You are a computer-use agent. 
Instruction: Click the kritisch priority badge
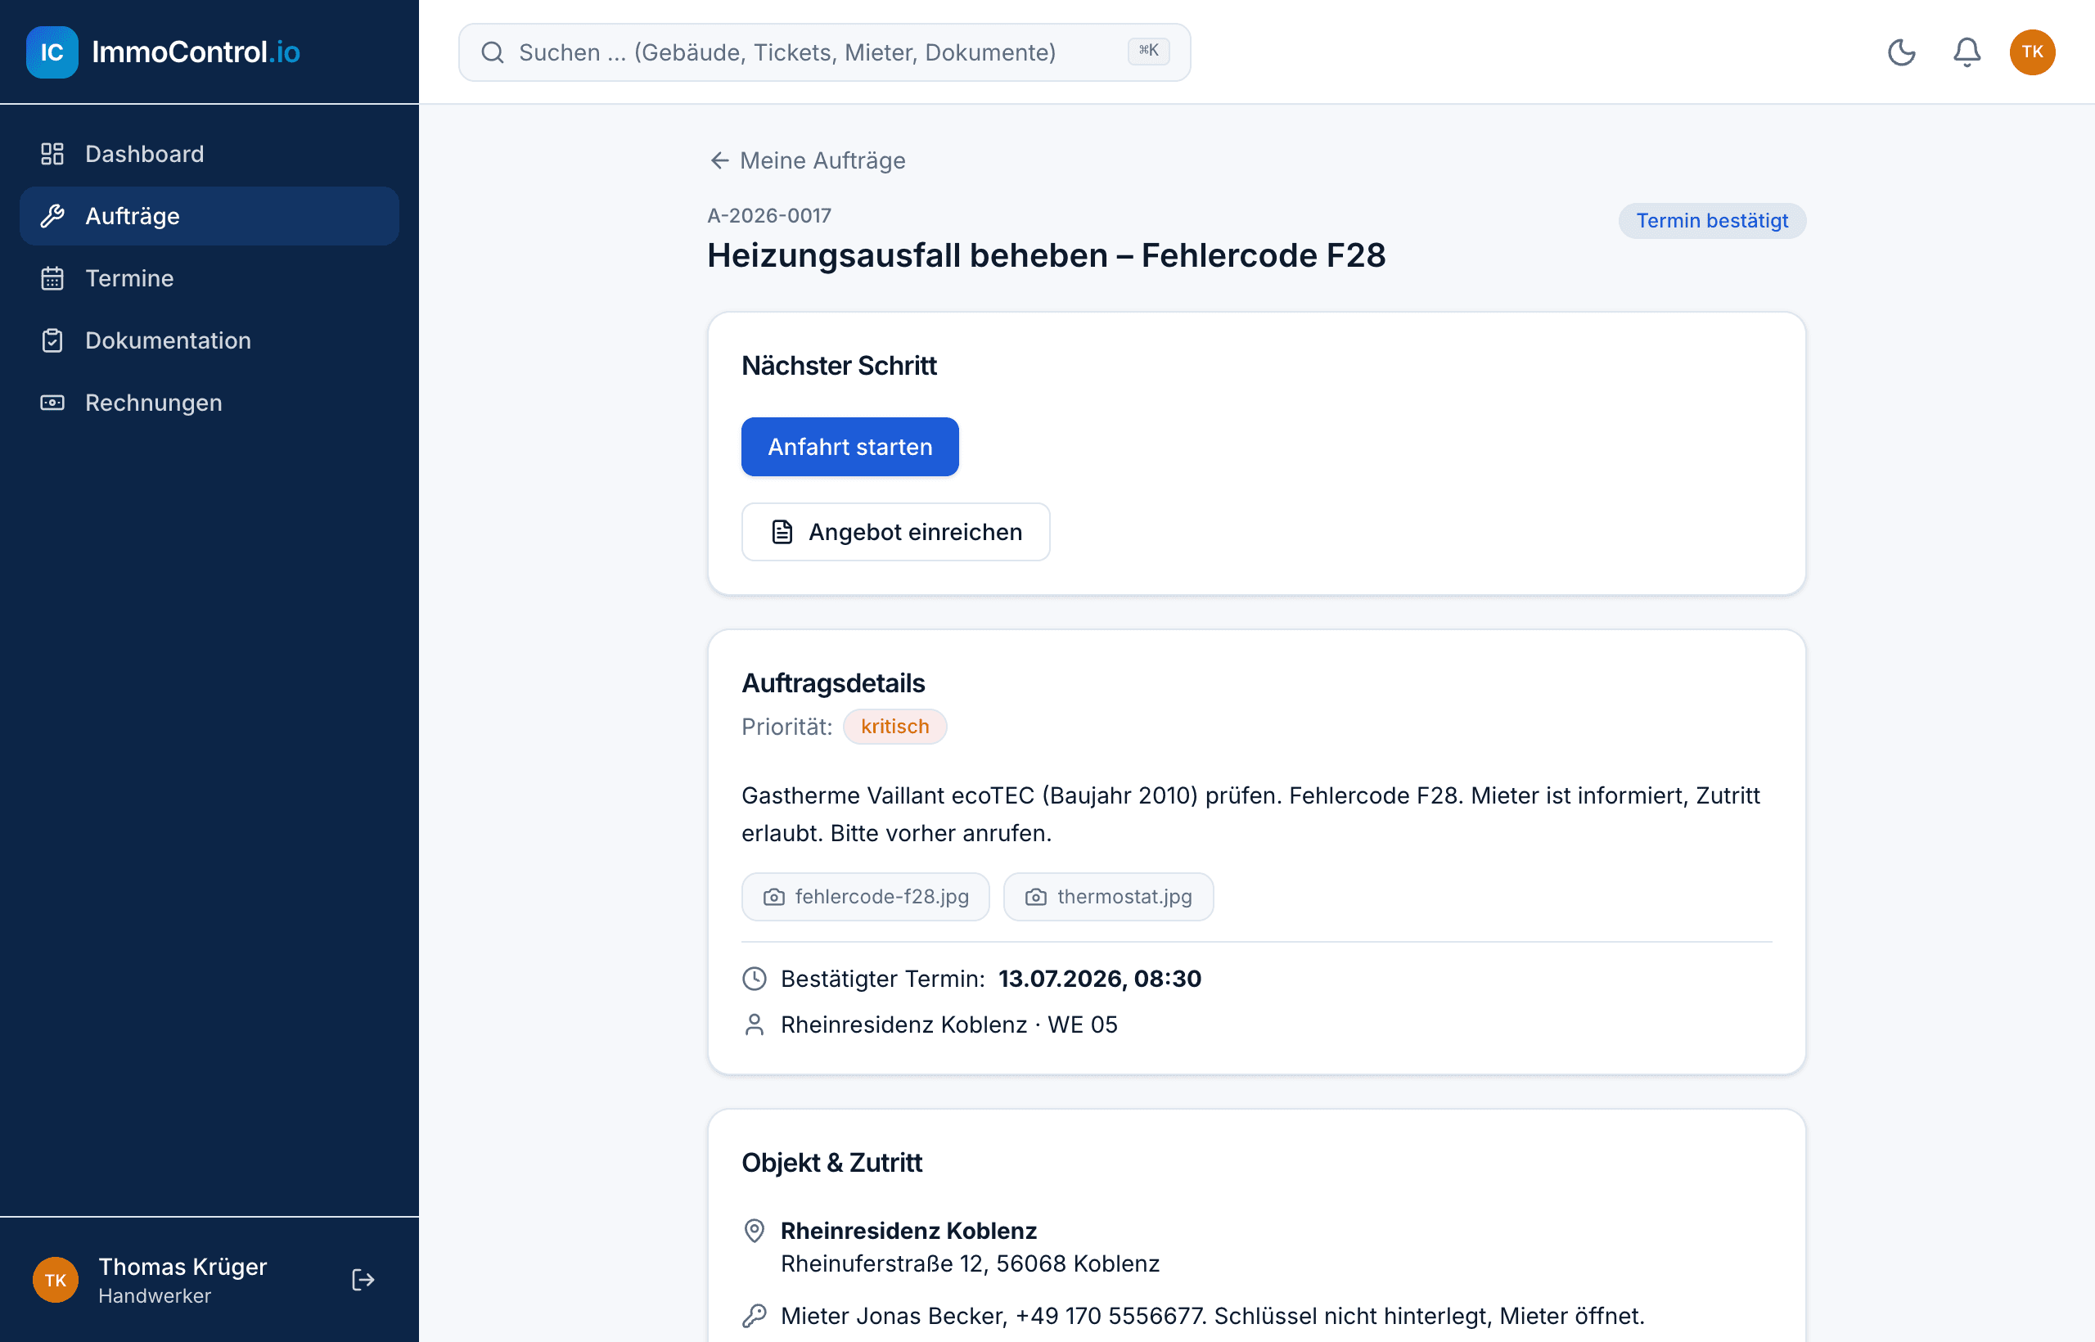click(894, 727)
